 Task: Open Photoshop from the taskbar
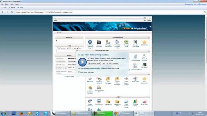coord(14,113)
